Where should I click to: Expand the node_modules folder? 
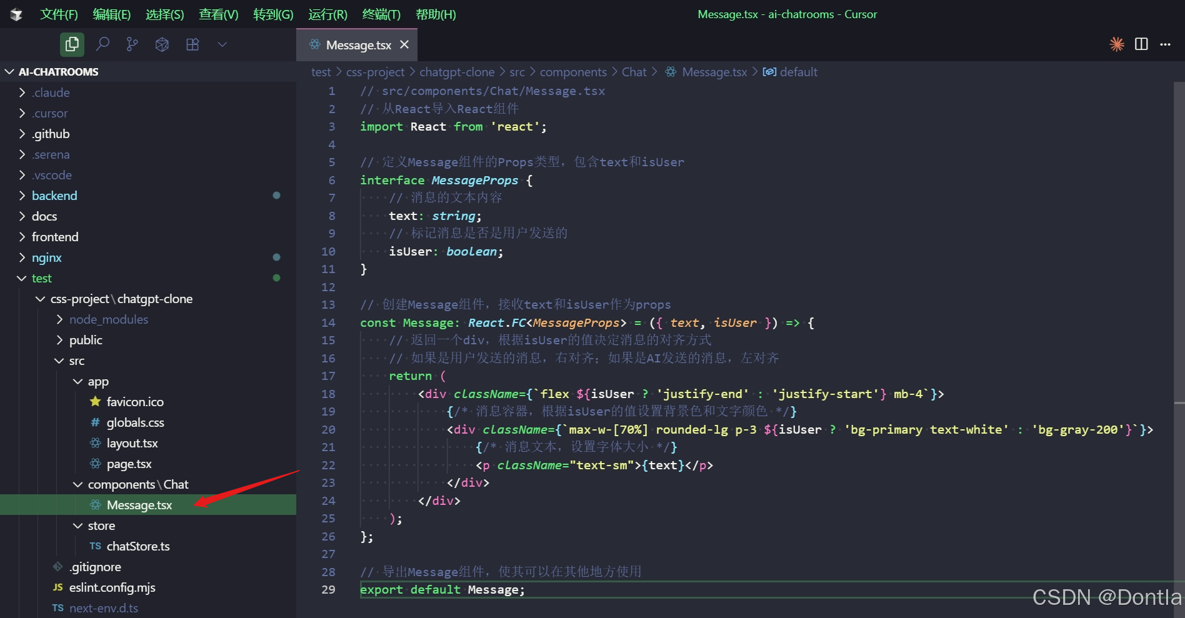click(148, 319)
